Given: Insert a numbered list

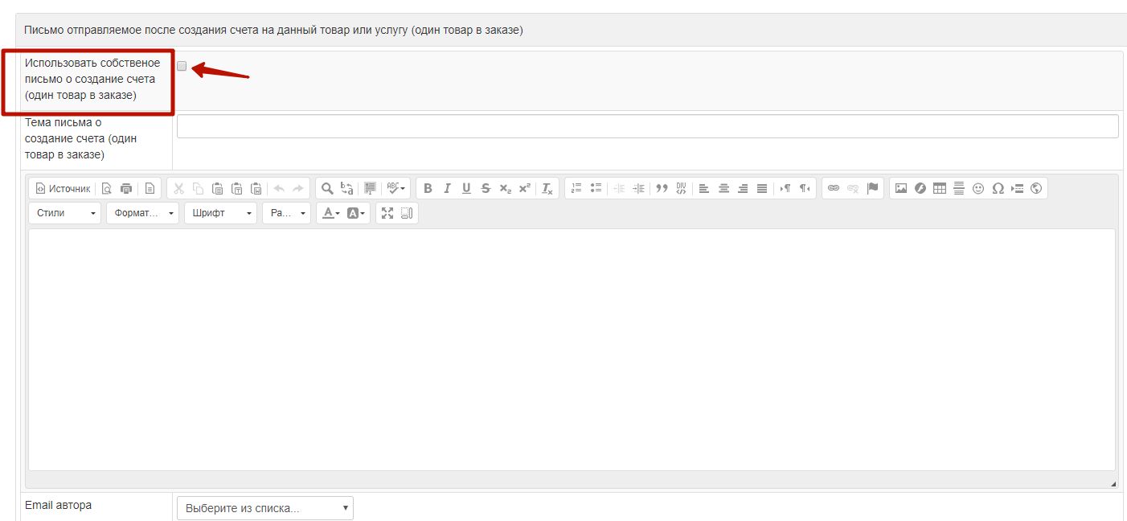Looking at the screenshot, I should (576, 189).
